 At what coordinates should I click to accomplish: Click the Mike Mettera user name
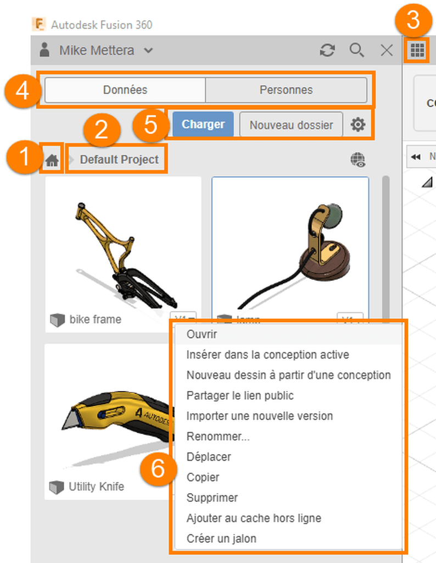(97, 50)
